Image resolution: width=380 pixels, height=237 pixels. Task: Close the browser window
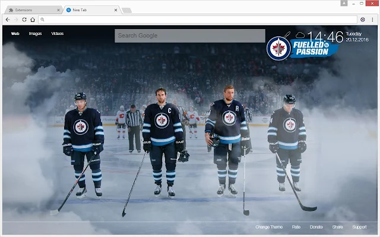pyautogui.click(x=372, y=3)
